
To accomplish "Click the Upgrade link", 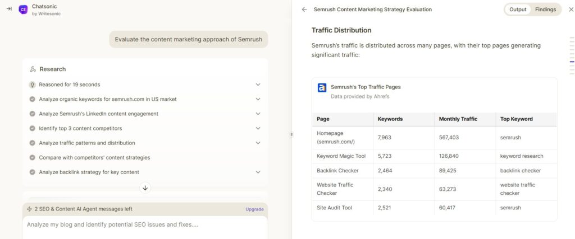I will (x=254, y=209).
